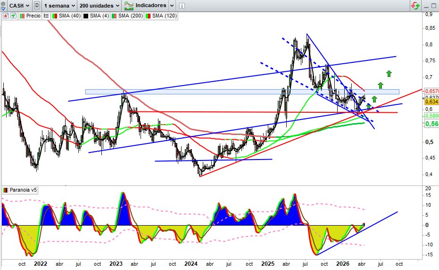
Task: Click the red 0,6570 price label
Action: click(431, 91)
